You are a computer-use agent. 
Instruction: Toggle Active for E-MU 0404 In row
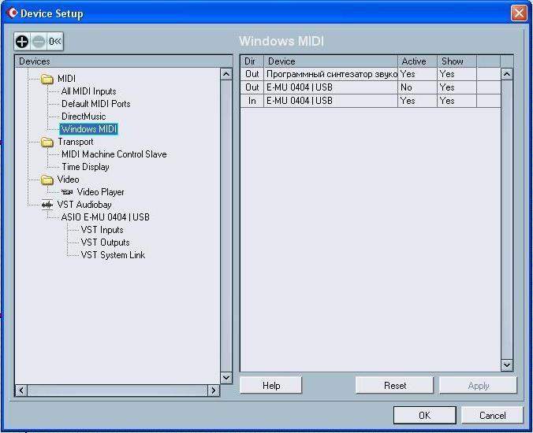pyautogui.click(x=417, y=101)
